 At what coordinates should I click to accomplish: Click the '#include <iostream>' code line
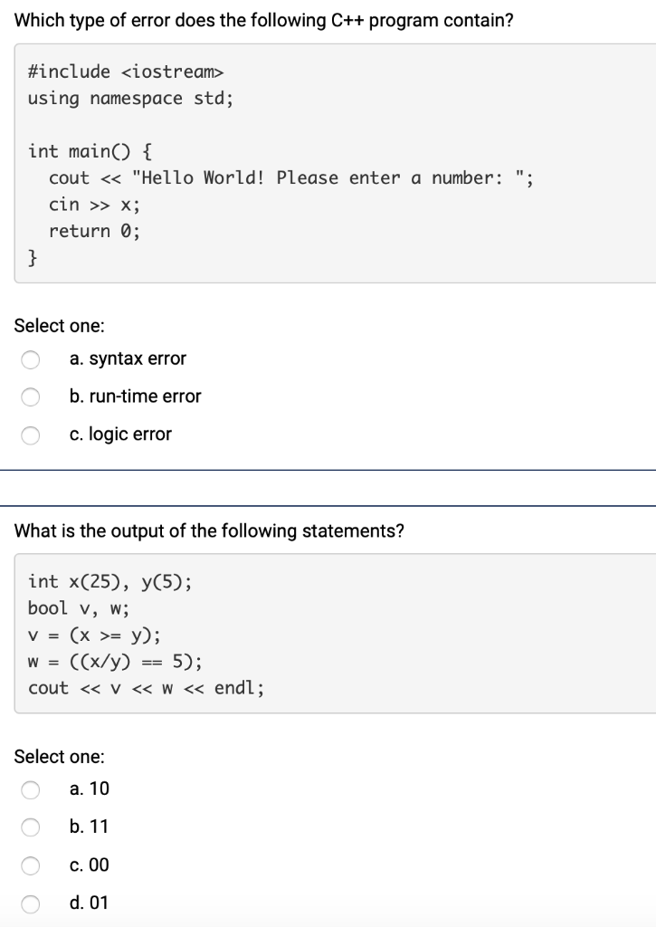[126, 72]
